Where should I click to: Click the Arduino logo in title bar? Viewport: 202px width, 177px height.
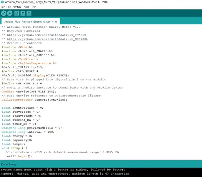click(x=2, y=2)
